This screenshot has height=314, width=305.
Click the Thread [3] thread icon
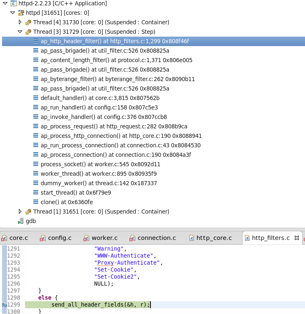click(x=28, y=32)
